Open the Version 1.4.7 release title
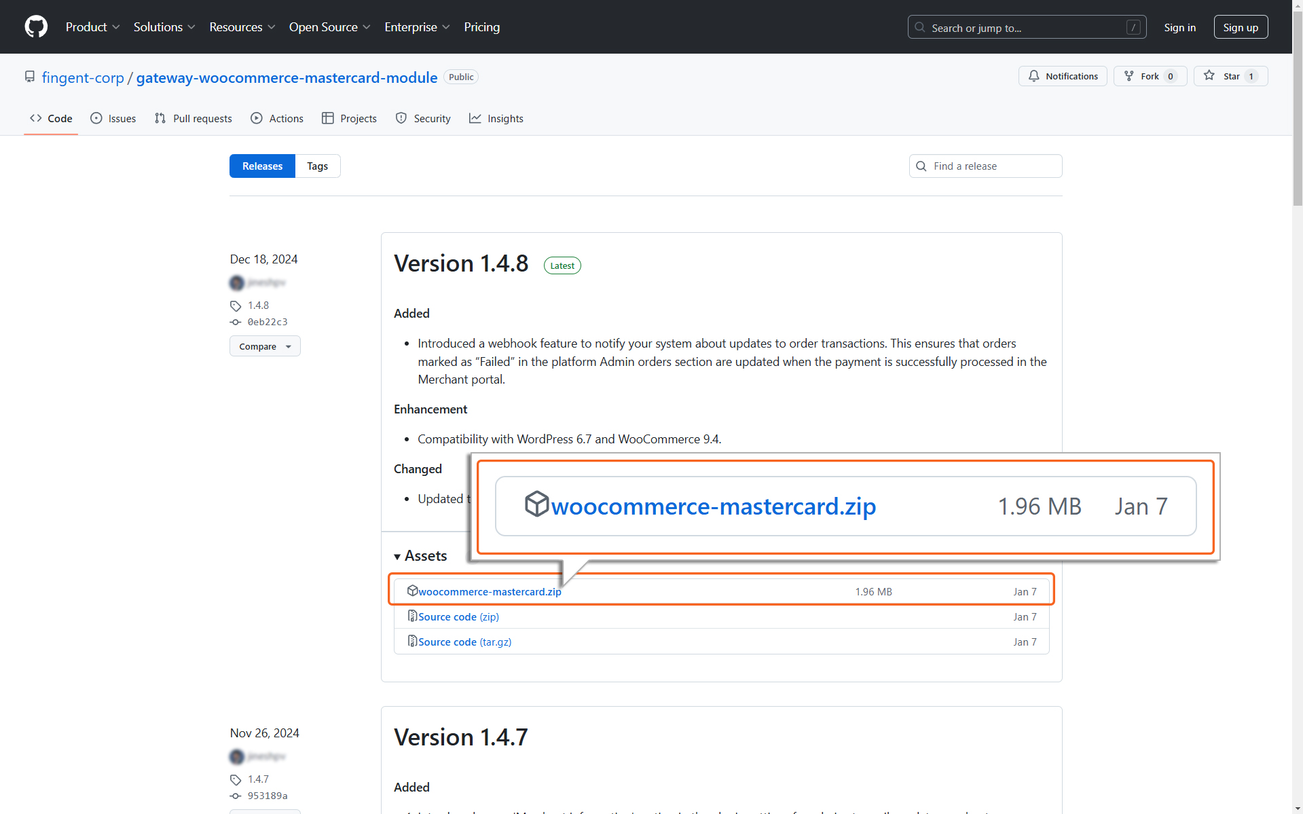1303x814 pixels. point(461,737)
